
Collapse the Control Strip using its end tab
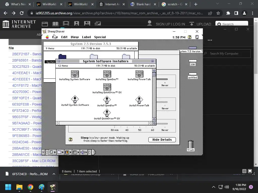[x=94, y=152]
